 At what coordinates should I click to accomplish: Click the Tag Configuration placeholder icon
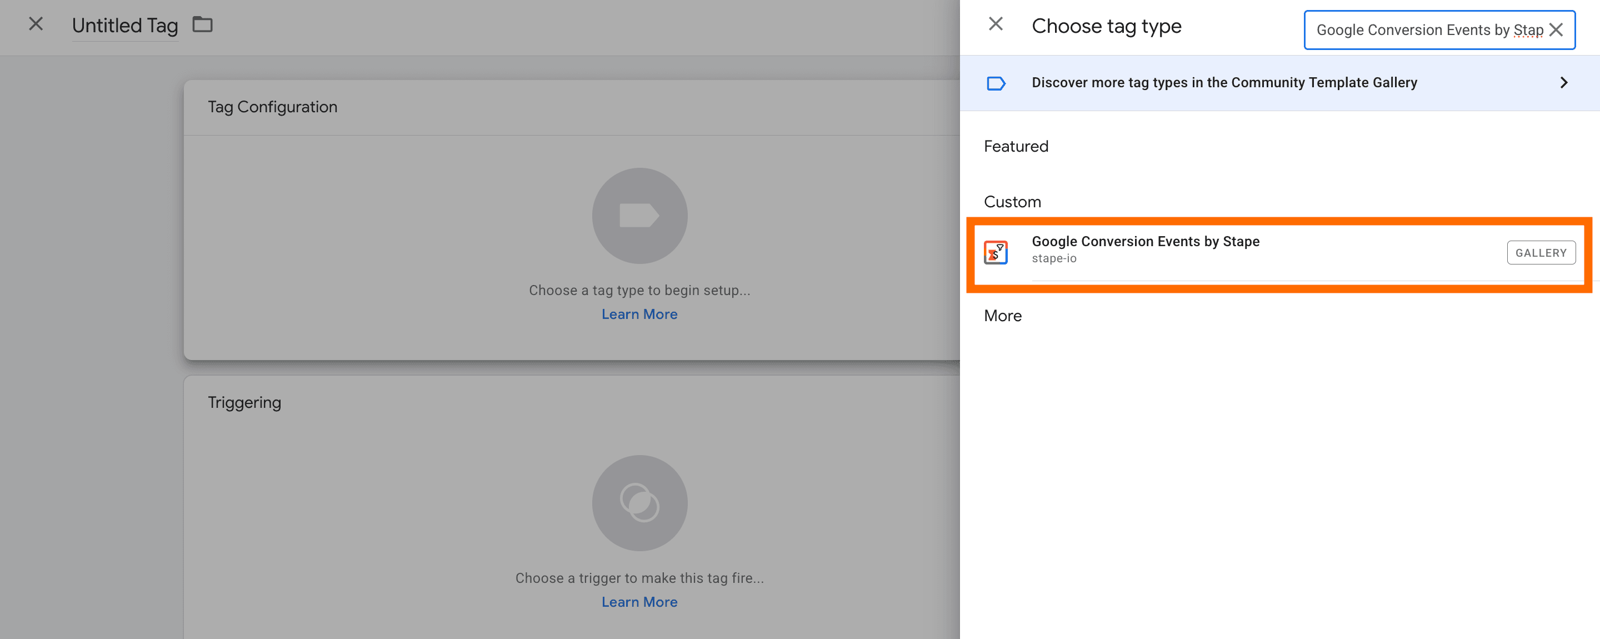[x=639, y=216]
